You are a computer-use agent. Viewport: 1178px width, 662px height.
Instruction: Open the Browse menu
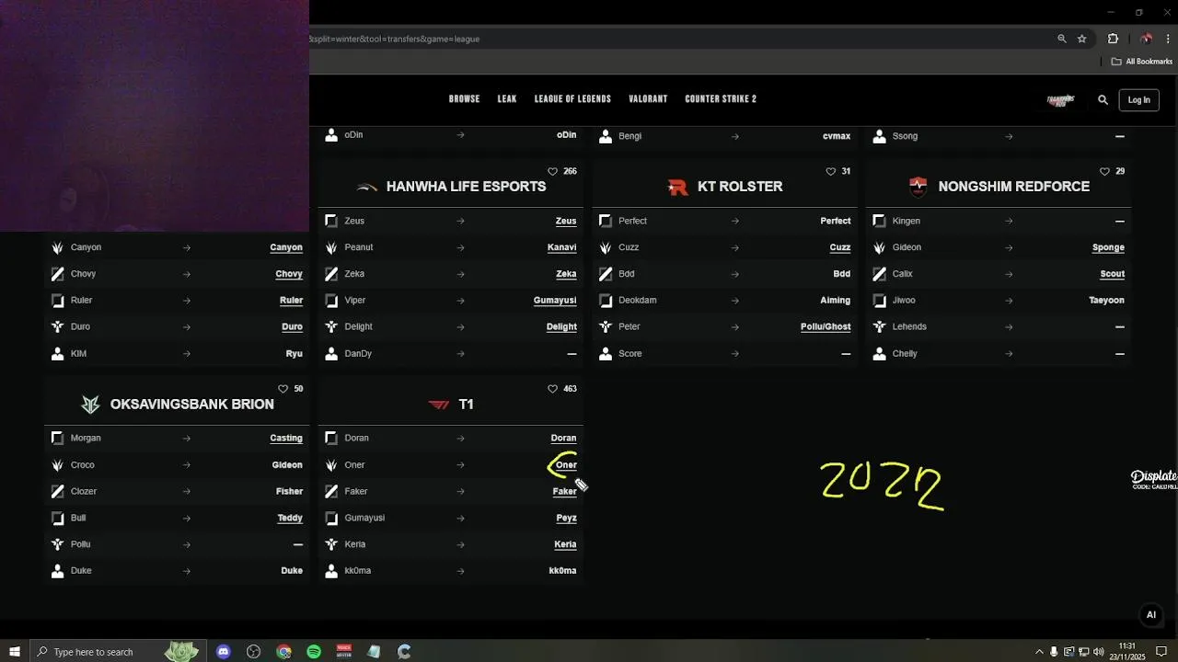coord(465,99)
